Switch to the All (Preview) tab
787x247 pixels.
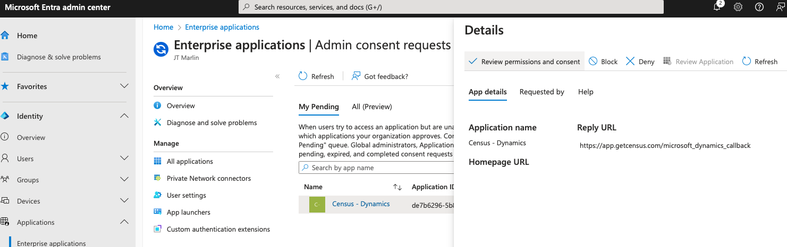coord(371,107)
